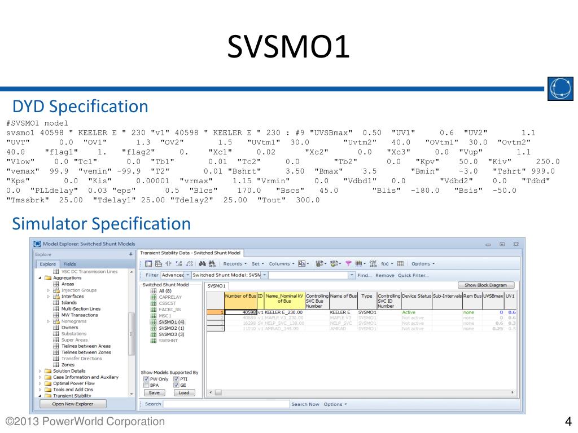Select SVSMO2 (1) in model list
The height and width of the screenshot is (433, 578).
point(172,328)
